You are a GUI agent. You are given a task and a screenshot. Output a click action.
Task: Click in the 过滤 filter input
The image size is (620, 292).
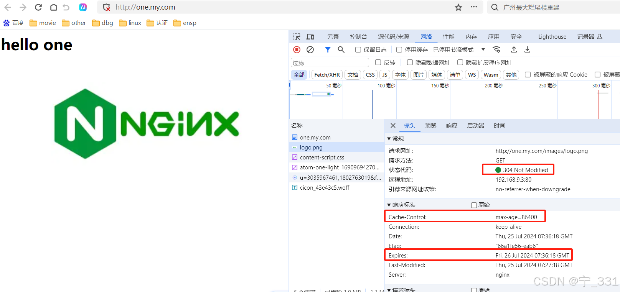(330, 62)
